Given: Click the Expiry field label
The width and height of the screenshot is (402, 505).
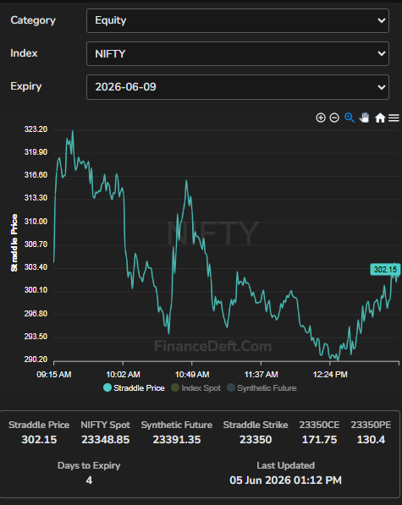Looking at the screenshot, I should pos(25,86).
